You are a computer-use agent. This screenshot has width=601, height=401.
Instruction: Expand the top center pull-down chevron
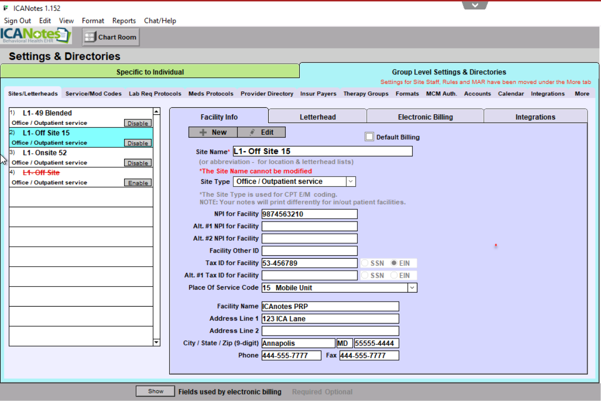point(475,5)
